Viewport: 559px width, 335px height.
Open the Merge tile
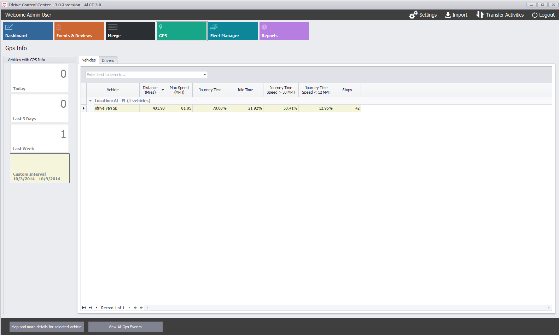point(130,31)
